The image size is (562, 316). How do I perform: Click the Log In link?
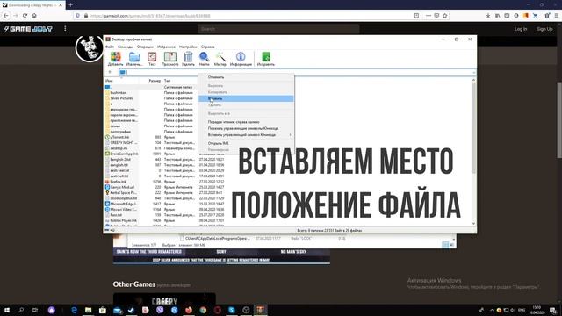(521, 29)
